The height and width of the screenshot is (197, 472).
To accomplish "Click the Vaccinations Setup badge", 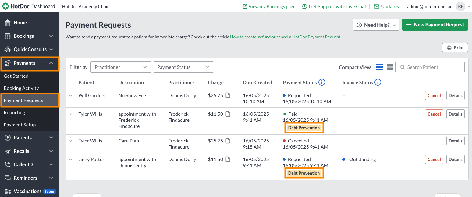I will (x=49, y=192).
